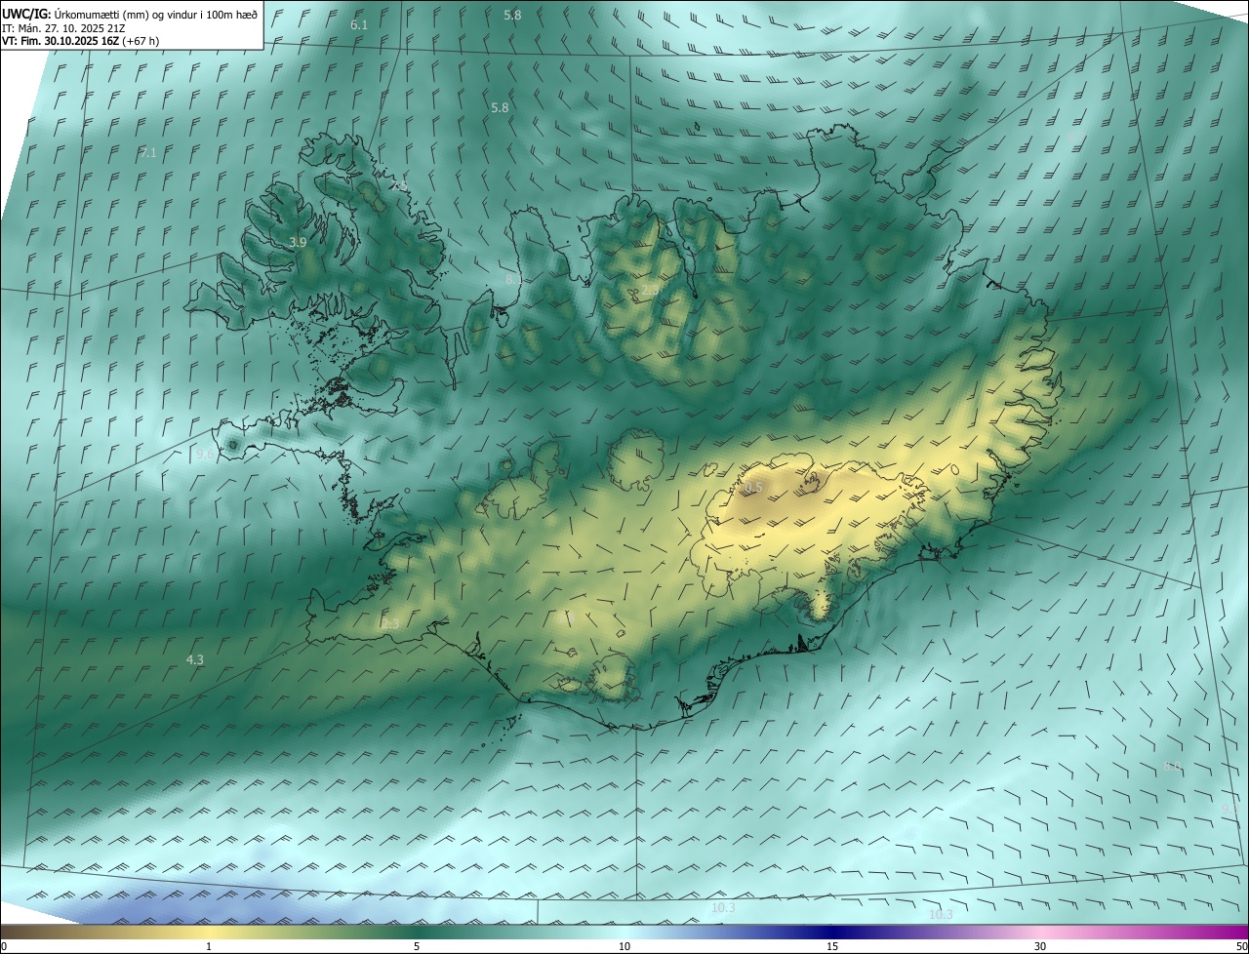The width and height of the screenshot is (1249, 954).
Task: Click the 3.9 value in the Westfjords
Action: 299,242
